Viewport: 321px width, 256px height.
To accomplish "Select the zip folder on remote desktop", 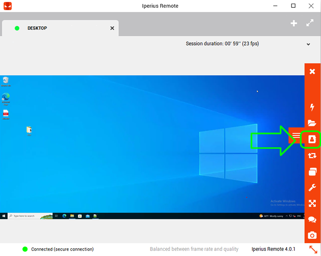I will point(29,131).
